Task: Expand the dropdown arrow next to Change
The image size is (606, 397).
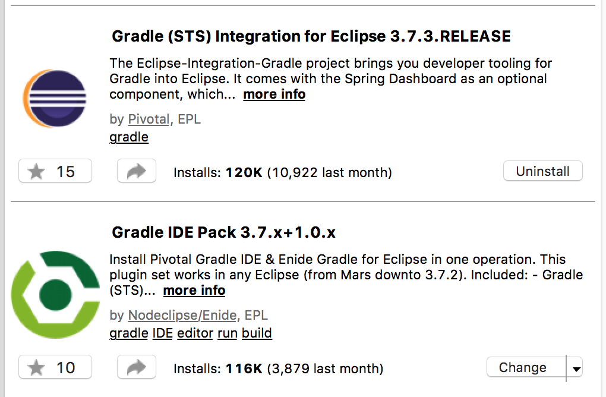Action: click(576, 369)
